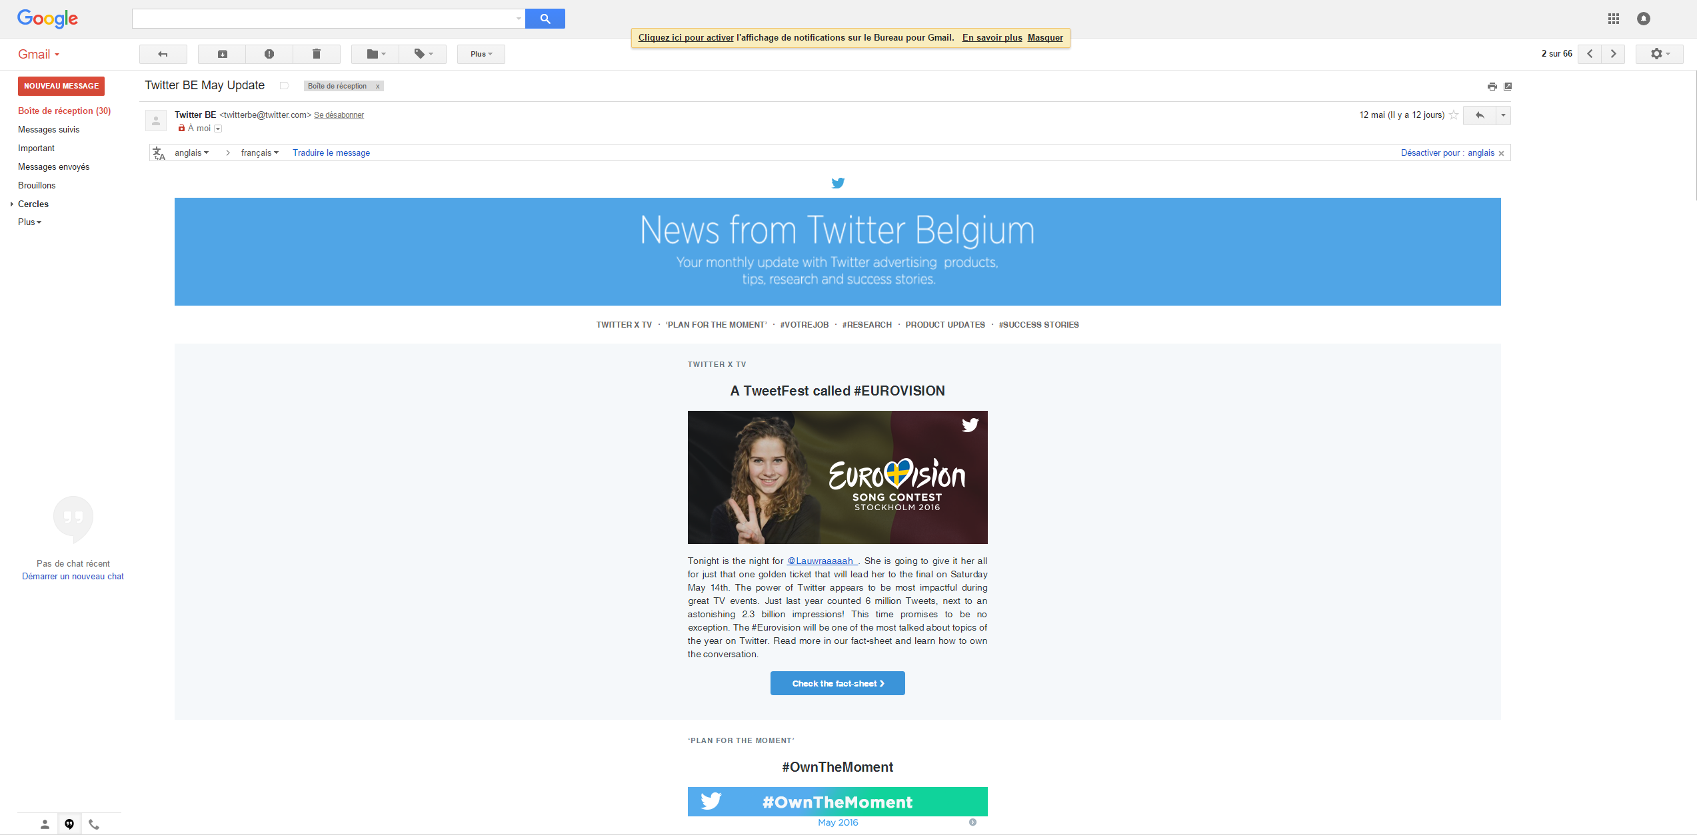Click 'TWITTER X TV' newsletter nav
The image size is (1697, 835).
[x=624, y=325]
